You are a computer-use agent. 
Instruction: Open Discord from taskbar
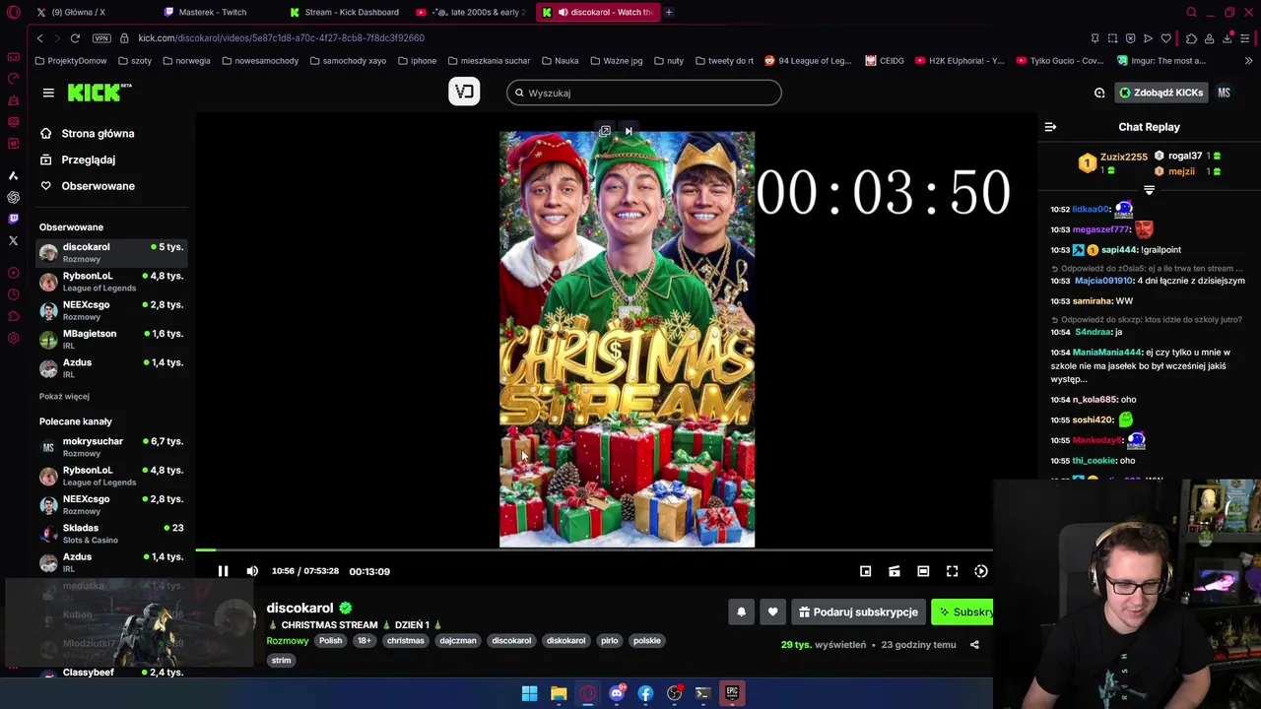(617, 693)
